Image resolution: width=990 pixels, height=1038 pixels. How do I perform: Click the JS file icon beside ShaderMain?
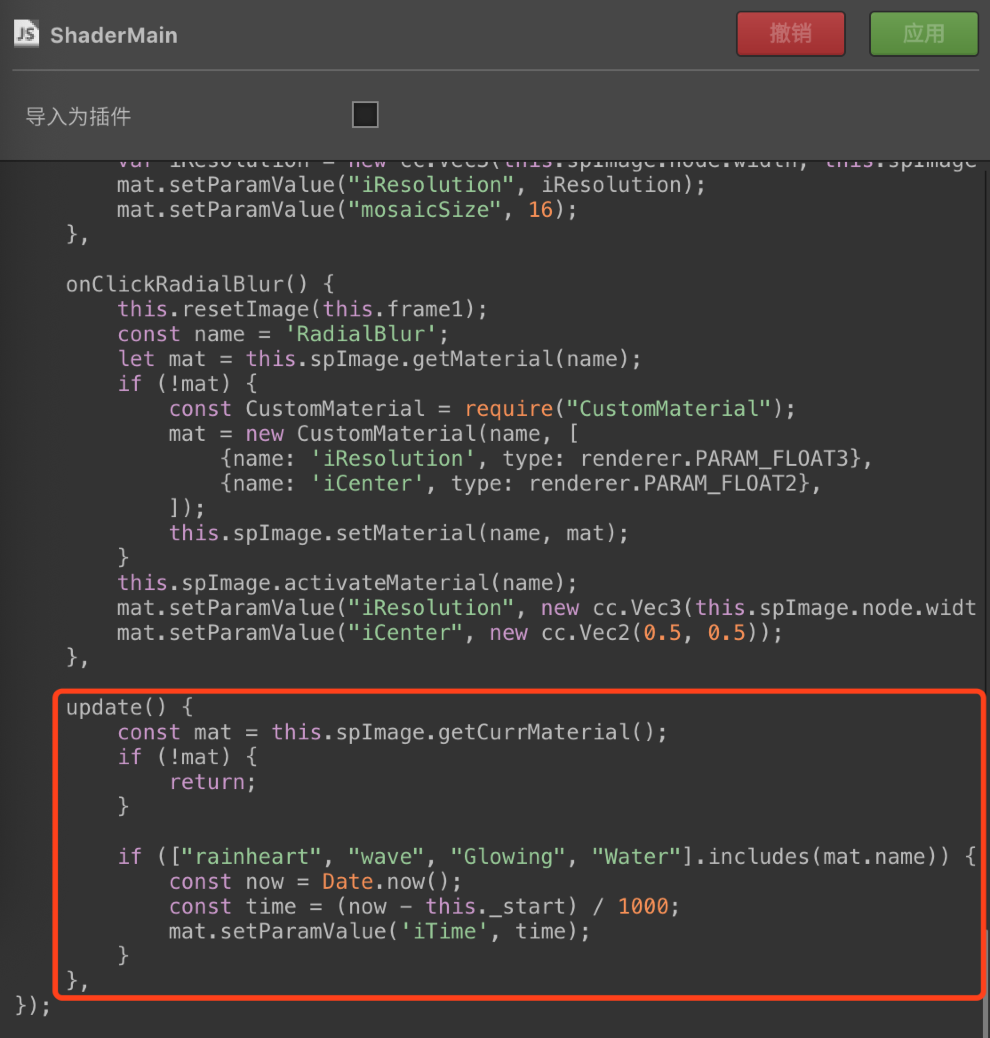(x=26, y=34)
